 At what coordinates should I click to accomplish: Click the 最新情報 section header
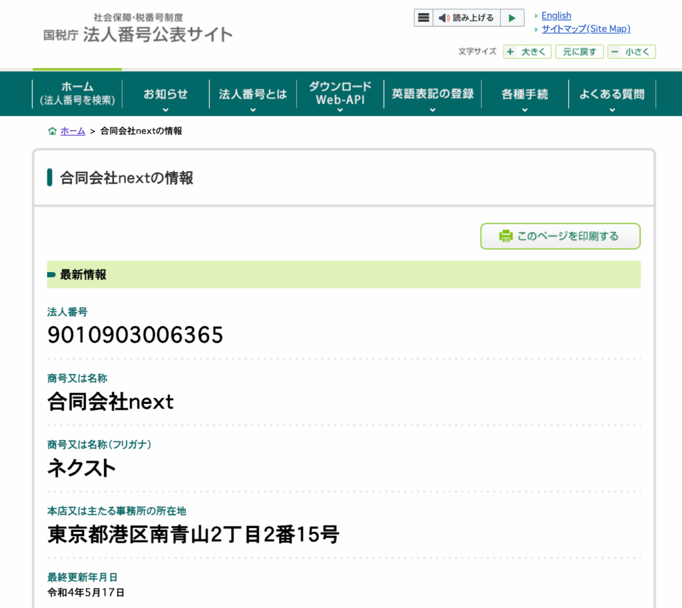(344, 275)
